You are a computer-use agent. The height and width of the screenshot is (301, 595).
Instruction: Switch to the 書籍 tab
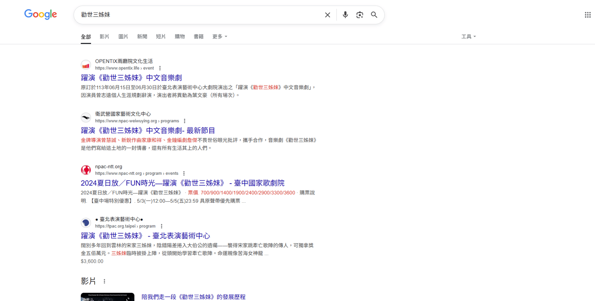(199, 37)
